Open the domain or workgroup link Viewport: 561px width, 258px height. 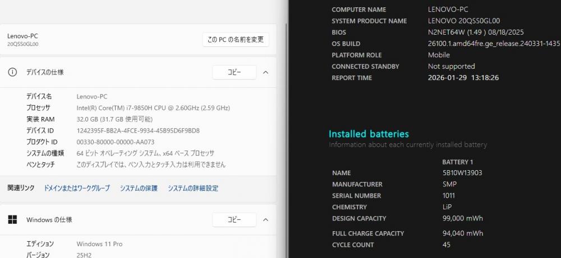pyautogui.click(x=77, y=188)
